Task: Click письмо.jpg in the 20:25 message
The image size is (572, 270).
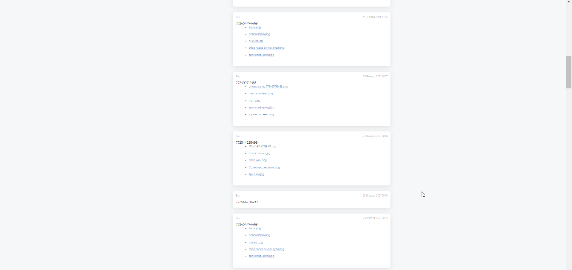Action: tap(256, 41)
